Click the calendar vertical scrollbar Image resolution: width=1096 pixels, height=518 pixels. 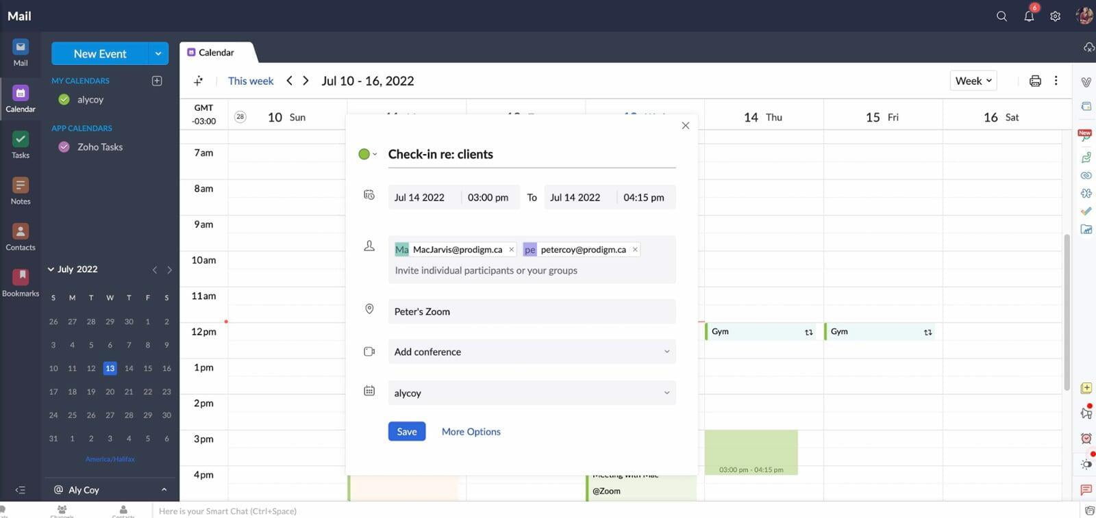tap(1067, 312)
